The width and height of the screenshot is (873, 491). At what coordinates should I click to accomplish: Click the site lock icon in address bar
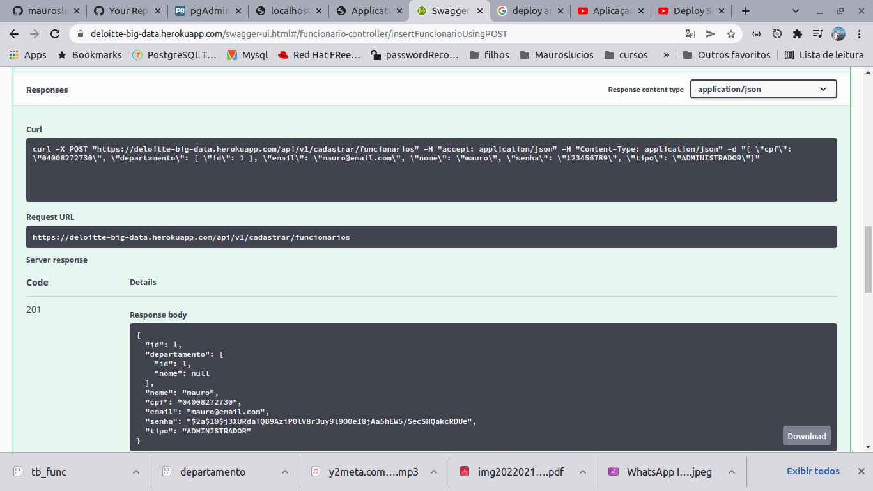coord(80,34)
